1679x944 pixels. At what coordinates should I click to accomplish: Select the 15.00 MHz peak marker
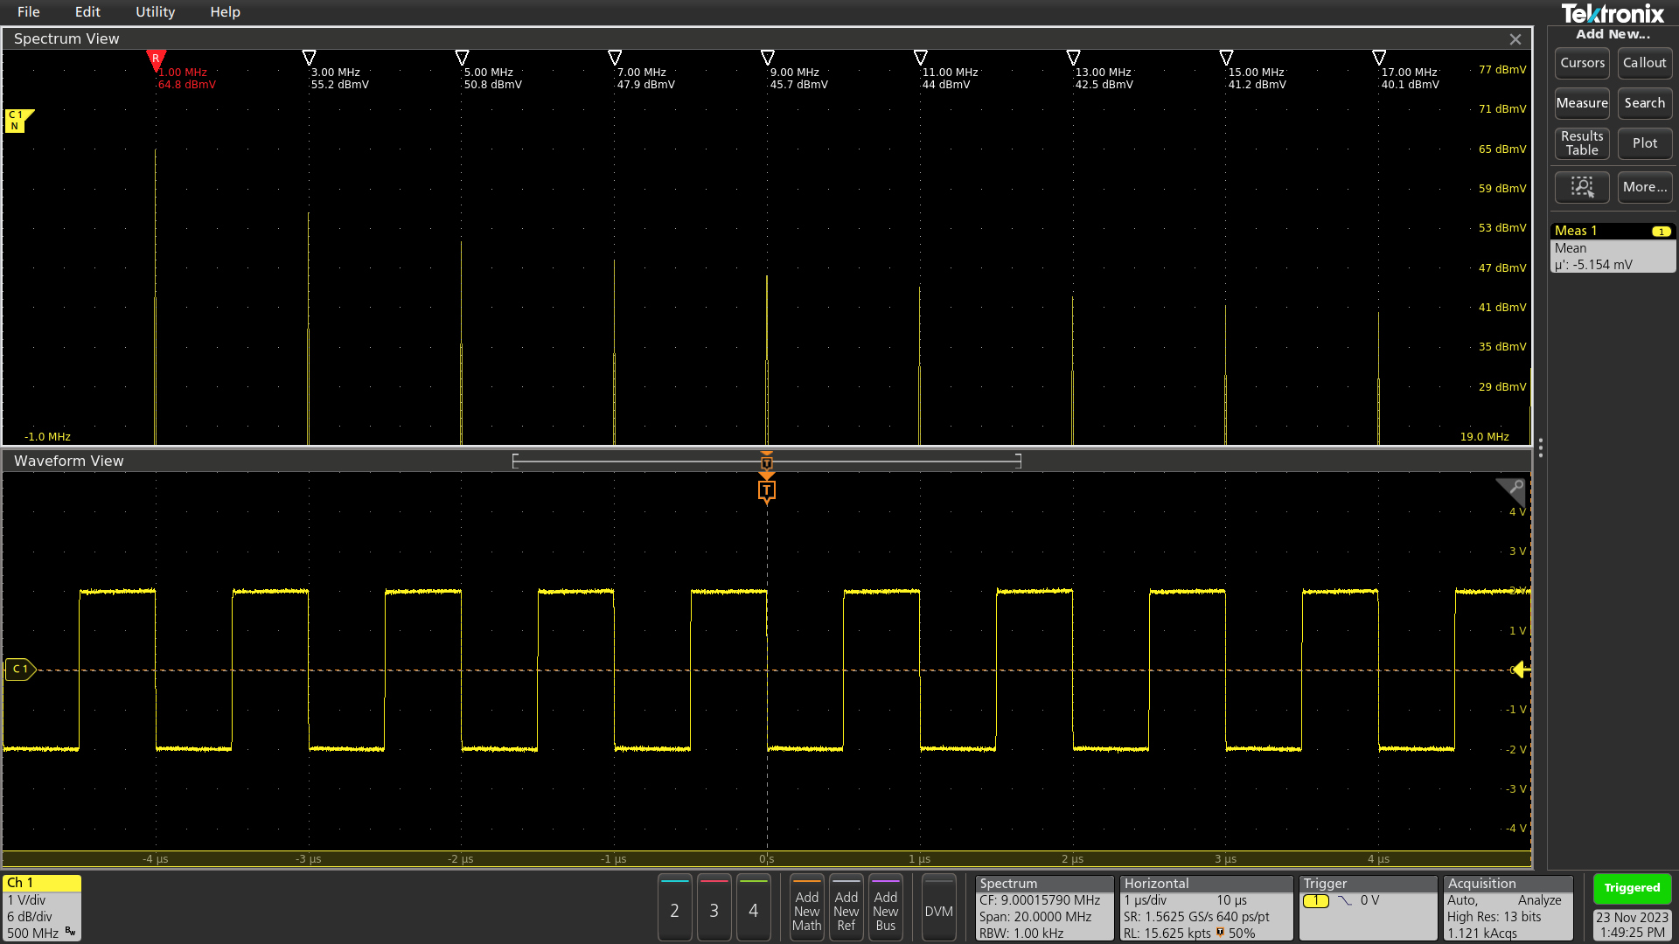pyautogui.click(x=1226, y=58)
